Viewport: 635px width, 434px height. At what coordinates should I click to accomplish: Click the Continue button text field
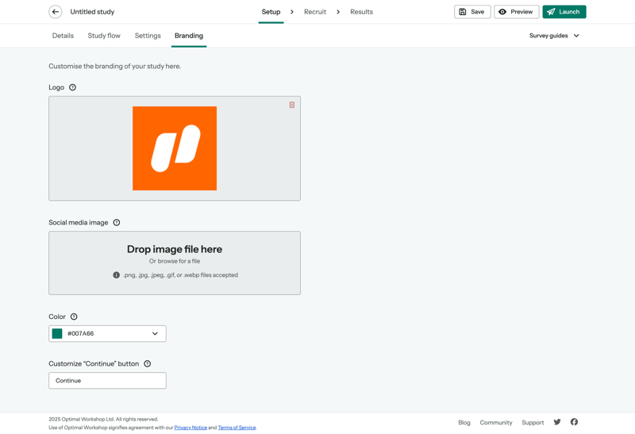coord(107,381)
